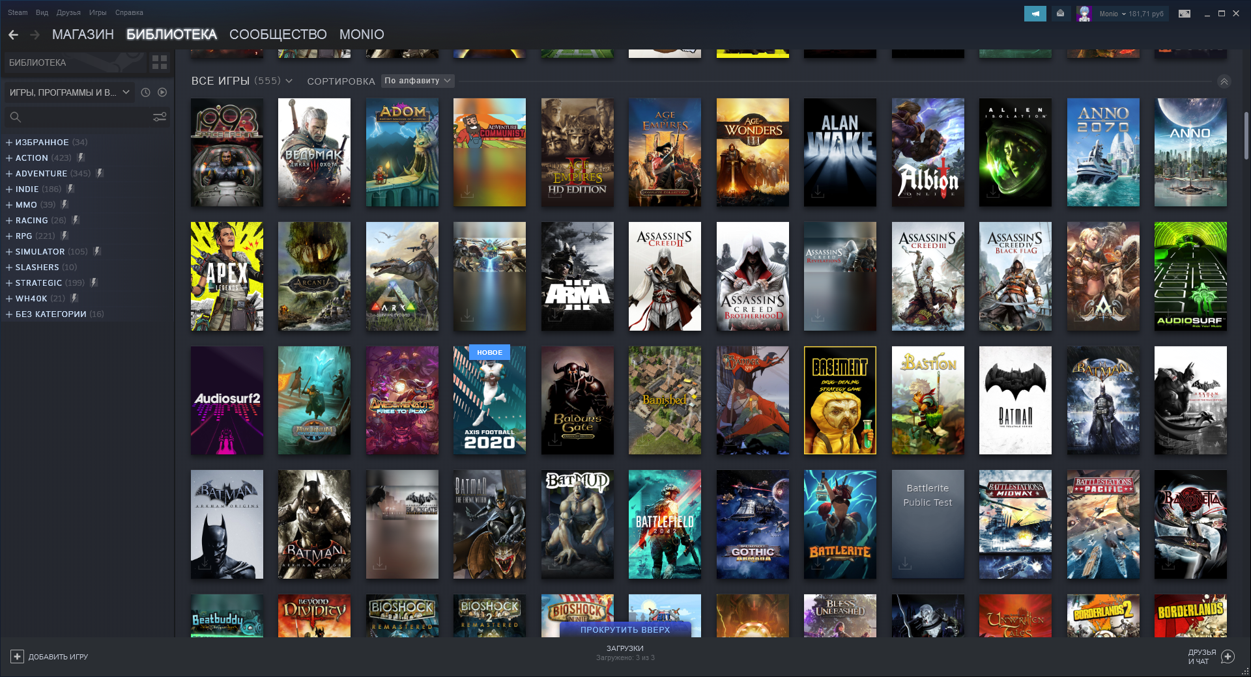
Task: Click the WH40K collection lightning icon
Action: [74, 298]
